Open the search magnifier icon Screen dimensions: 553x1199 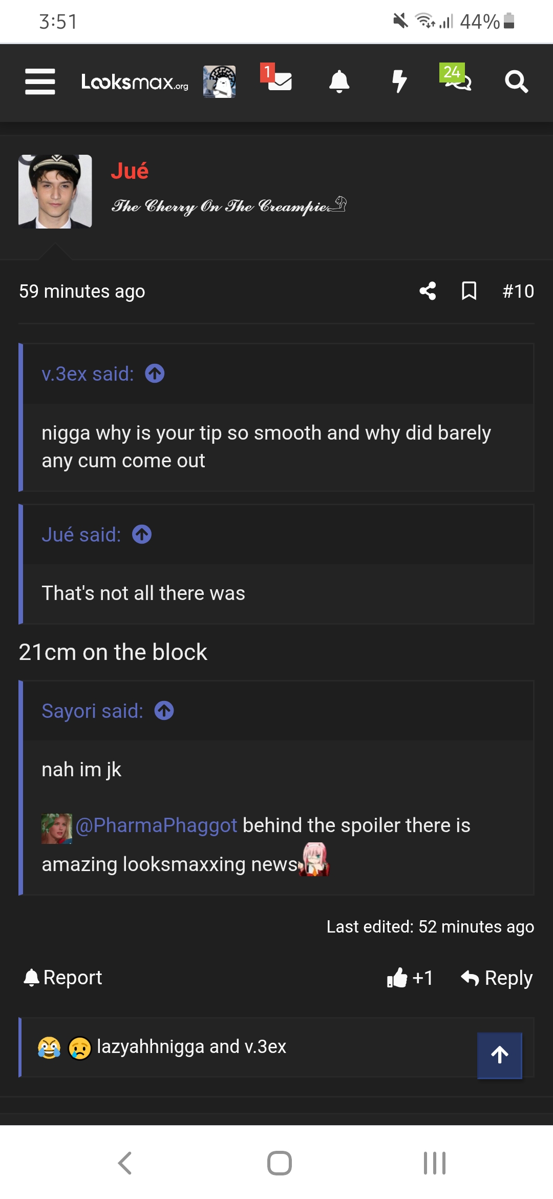pyautogui.click(x=516, y=81)
